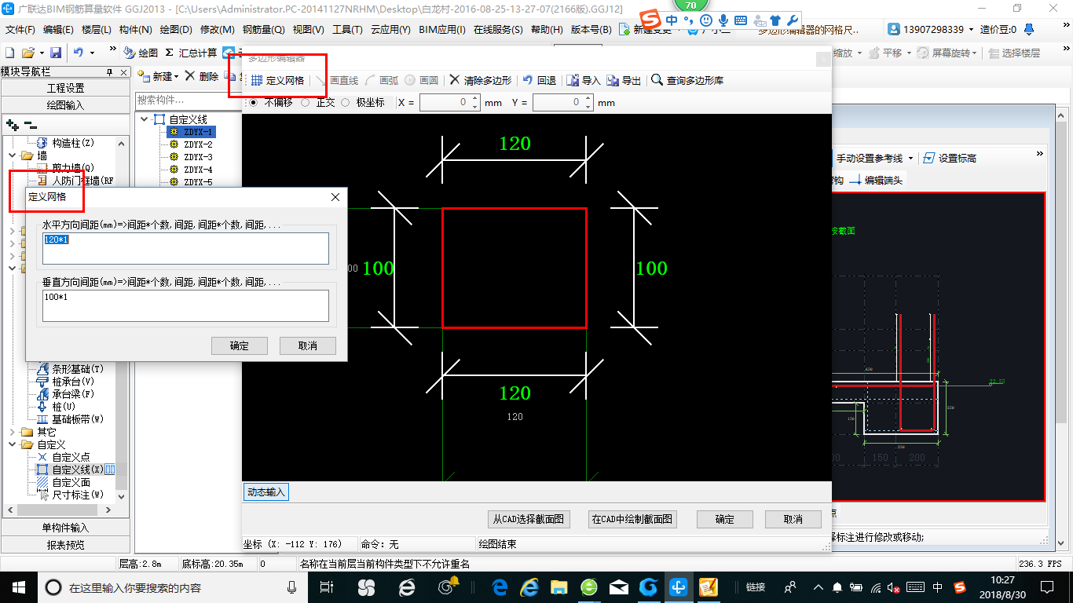Switch to the 单构件输入 panel
This screenshot has width=1073, height=603.
(x=65, y=528)
